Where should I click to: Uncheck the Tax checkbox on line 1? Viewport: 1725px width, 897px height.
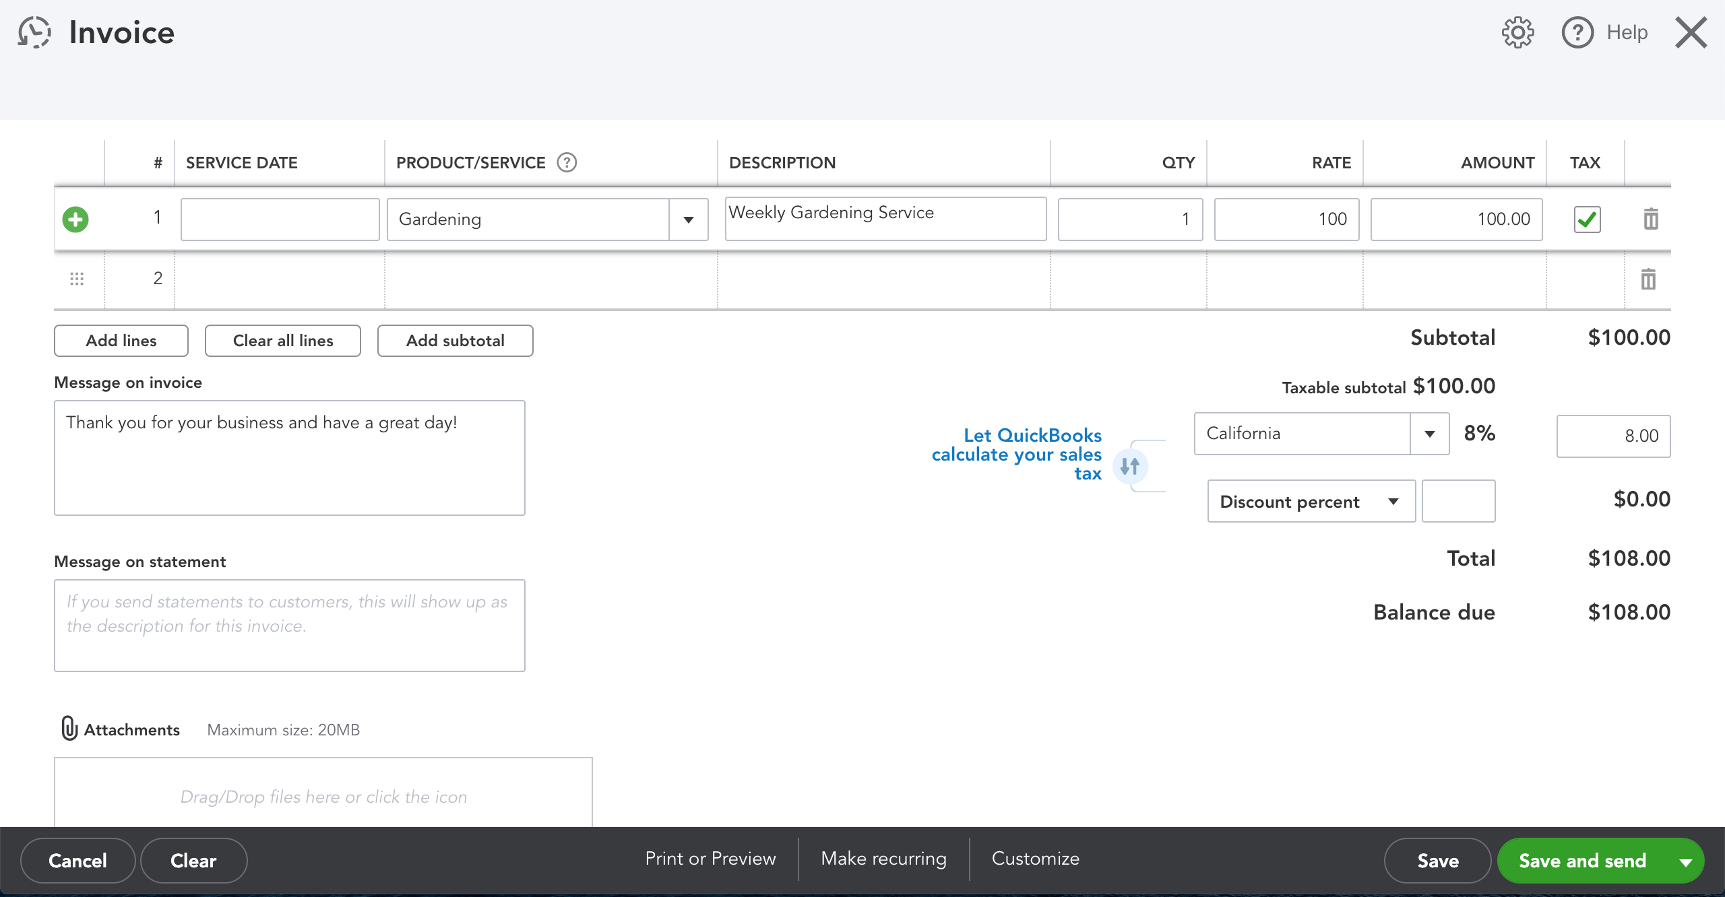pyautogui.click(x=1587, y=220)
